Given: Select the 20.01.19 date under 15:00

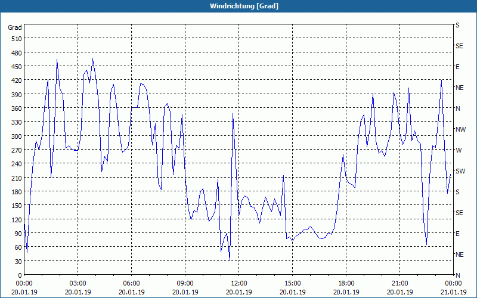Looking at the screenshot, I should pos(292,292).
